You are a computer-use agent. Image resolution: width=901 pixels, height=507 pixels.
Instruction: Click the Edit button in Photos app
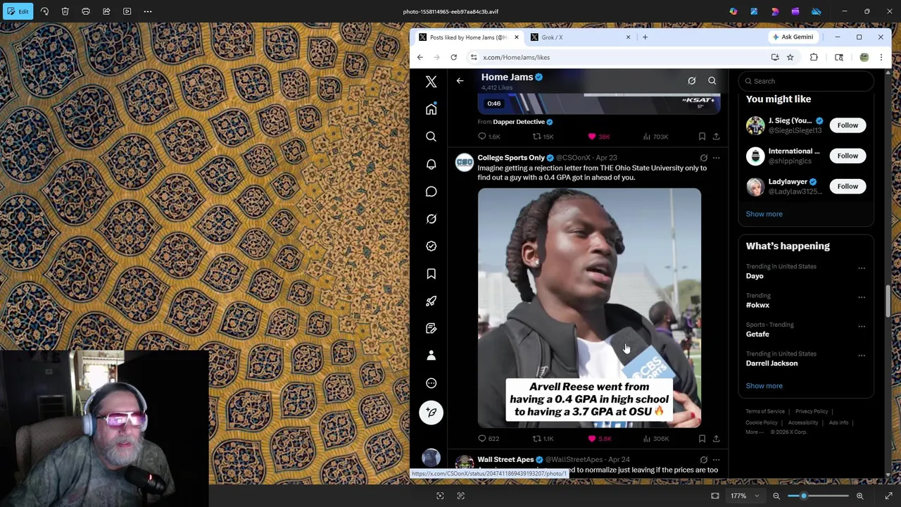coord(17,11)
